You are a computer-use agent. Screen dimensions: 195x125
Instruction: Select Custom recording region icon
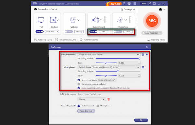[53, 20]
